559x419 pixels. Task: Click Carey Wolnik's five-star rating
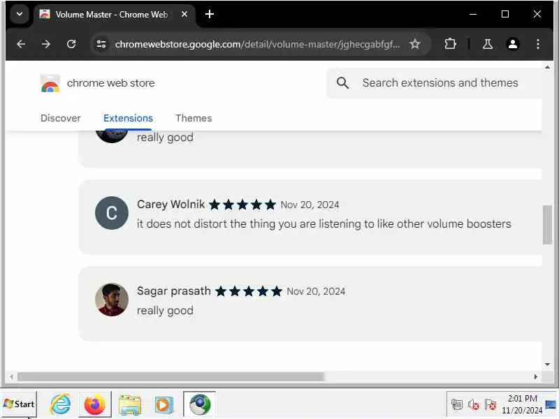(x=242, y=205)
